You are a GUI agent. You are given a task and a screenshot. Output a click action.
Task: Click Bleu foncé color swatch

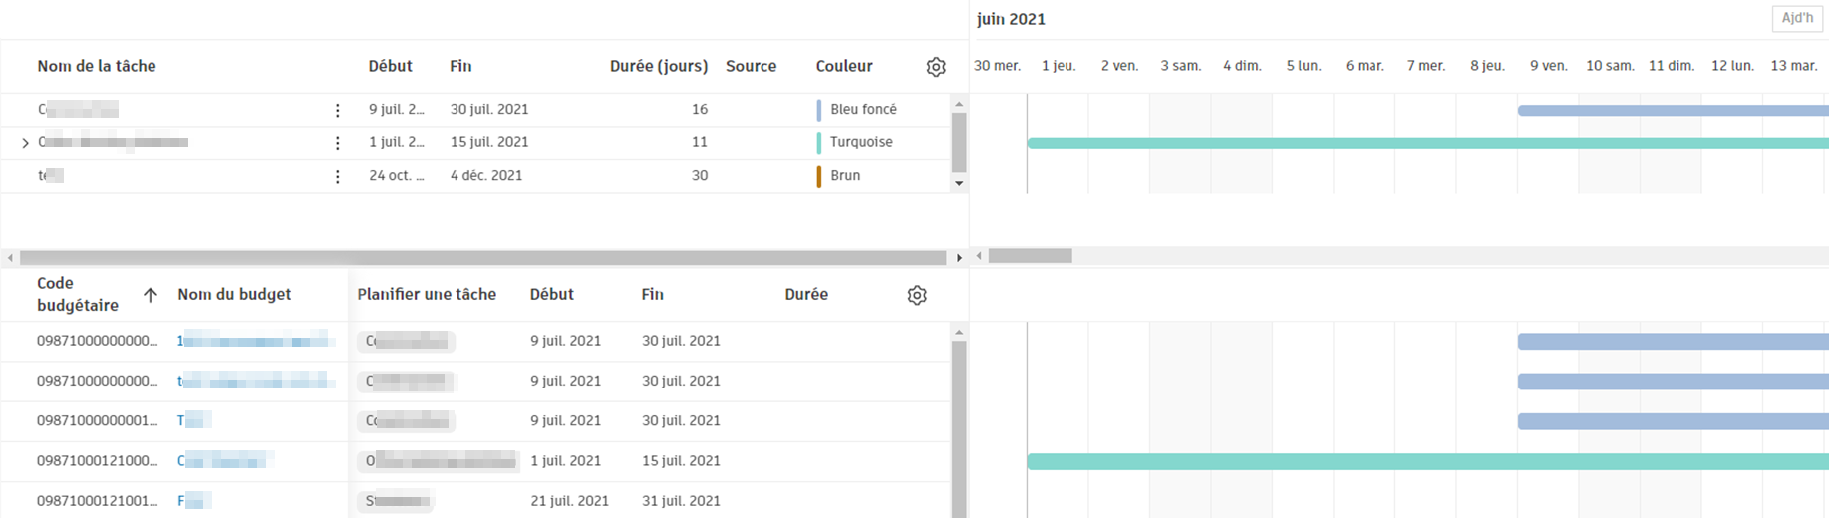click(x=819, y=110)
